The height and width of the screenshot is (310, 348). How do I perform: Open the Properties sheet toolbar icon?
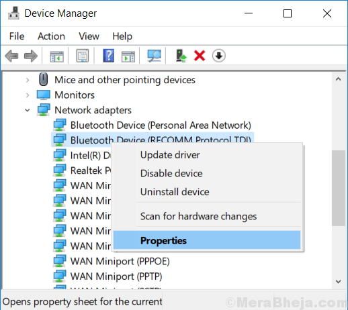click(x=83, y=56)
